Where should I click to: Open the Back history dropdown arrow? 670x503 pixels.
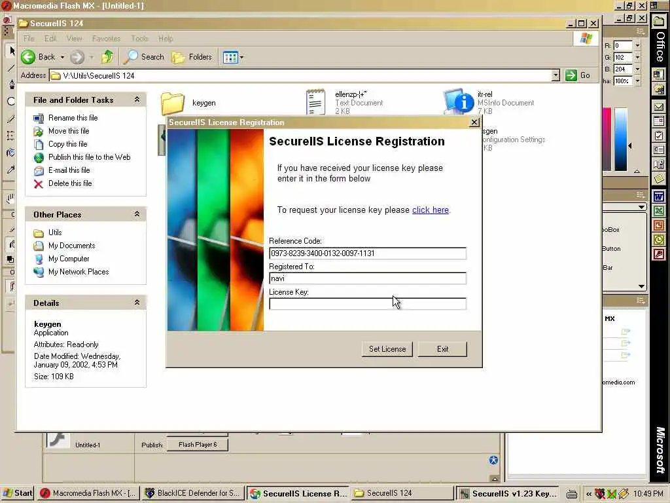pyautogui.click(x=62, y=57)
